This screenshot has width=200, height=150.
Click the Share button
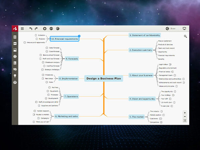click(x=170, y=29)
